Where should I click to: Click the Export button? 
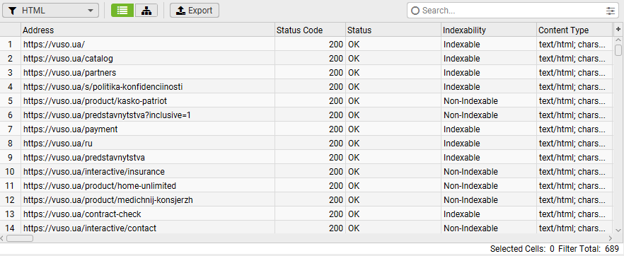[x=194, y=11]
